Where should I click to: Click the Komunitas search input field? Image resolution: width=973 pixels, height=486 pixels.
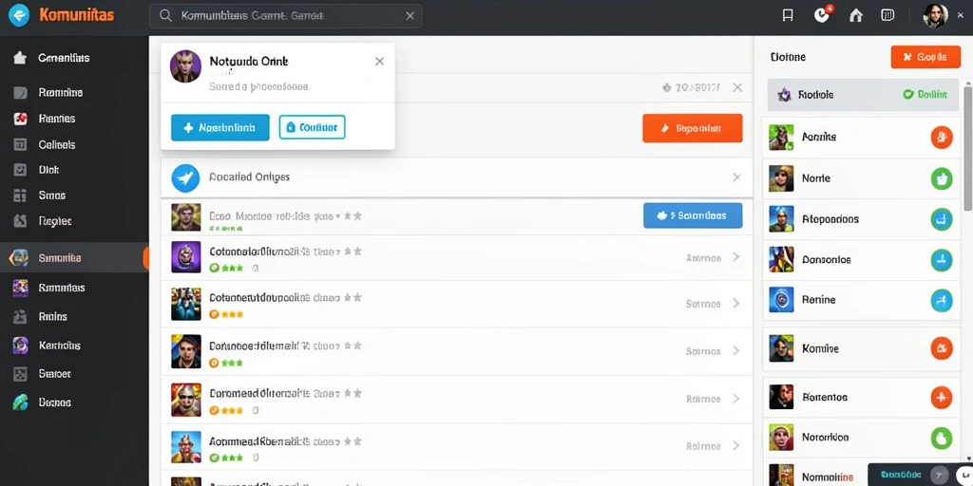tap(286, 16)
